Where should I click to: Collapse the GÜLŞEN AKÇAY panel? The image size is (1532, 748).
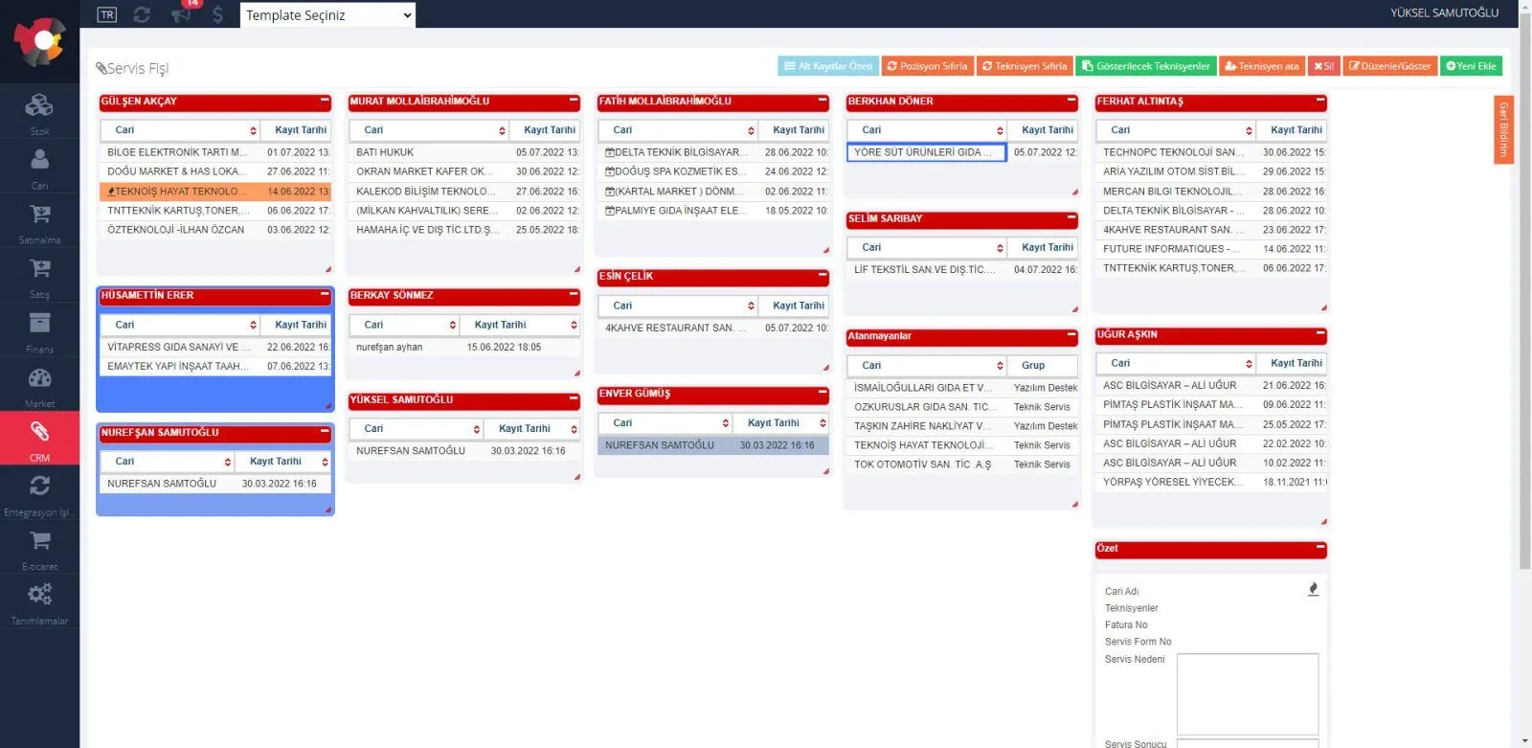tap(325, 101)
